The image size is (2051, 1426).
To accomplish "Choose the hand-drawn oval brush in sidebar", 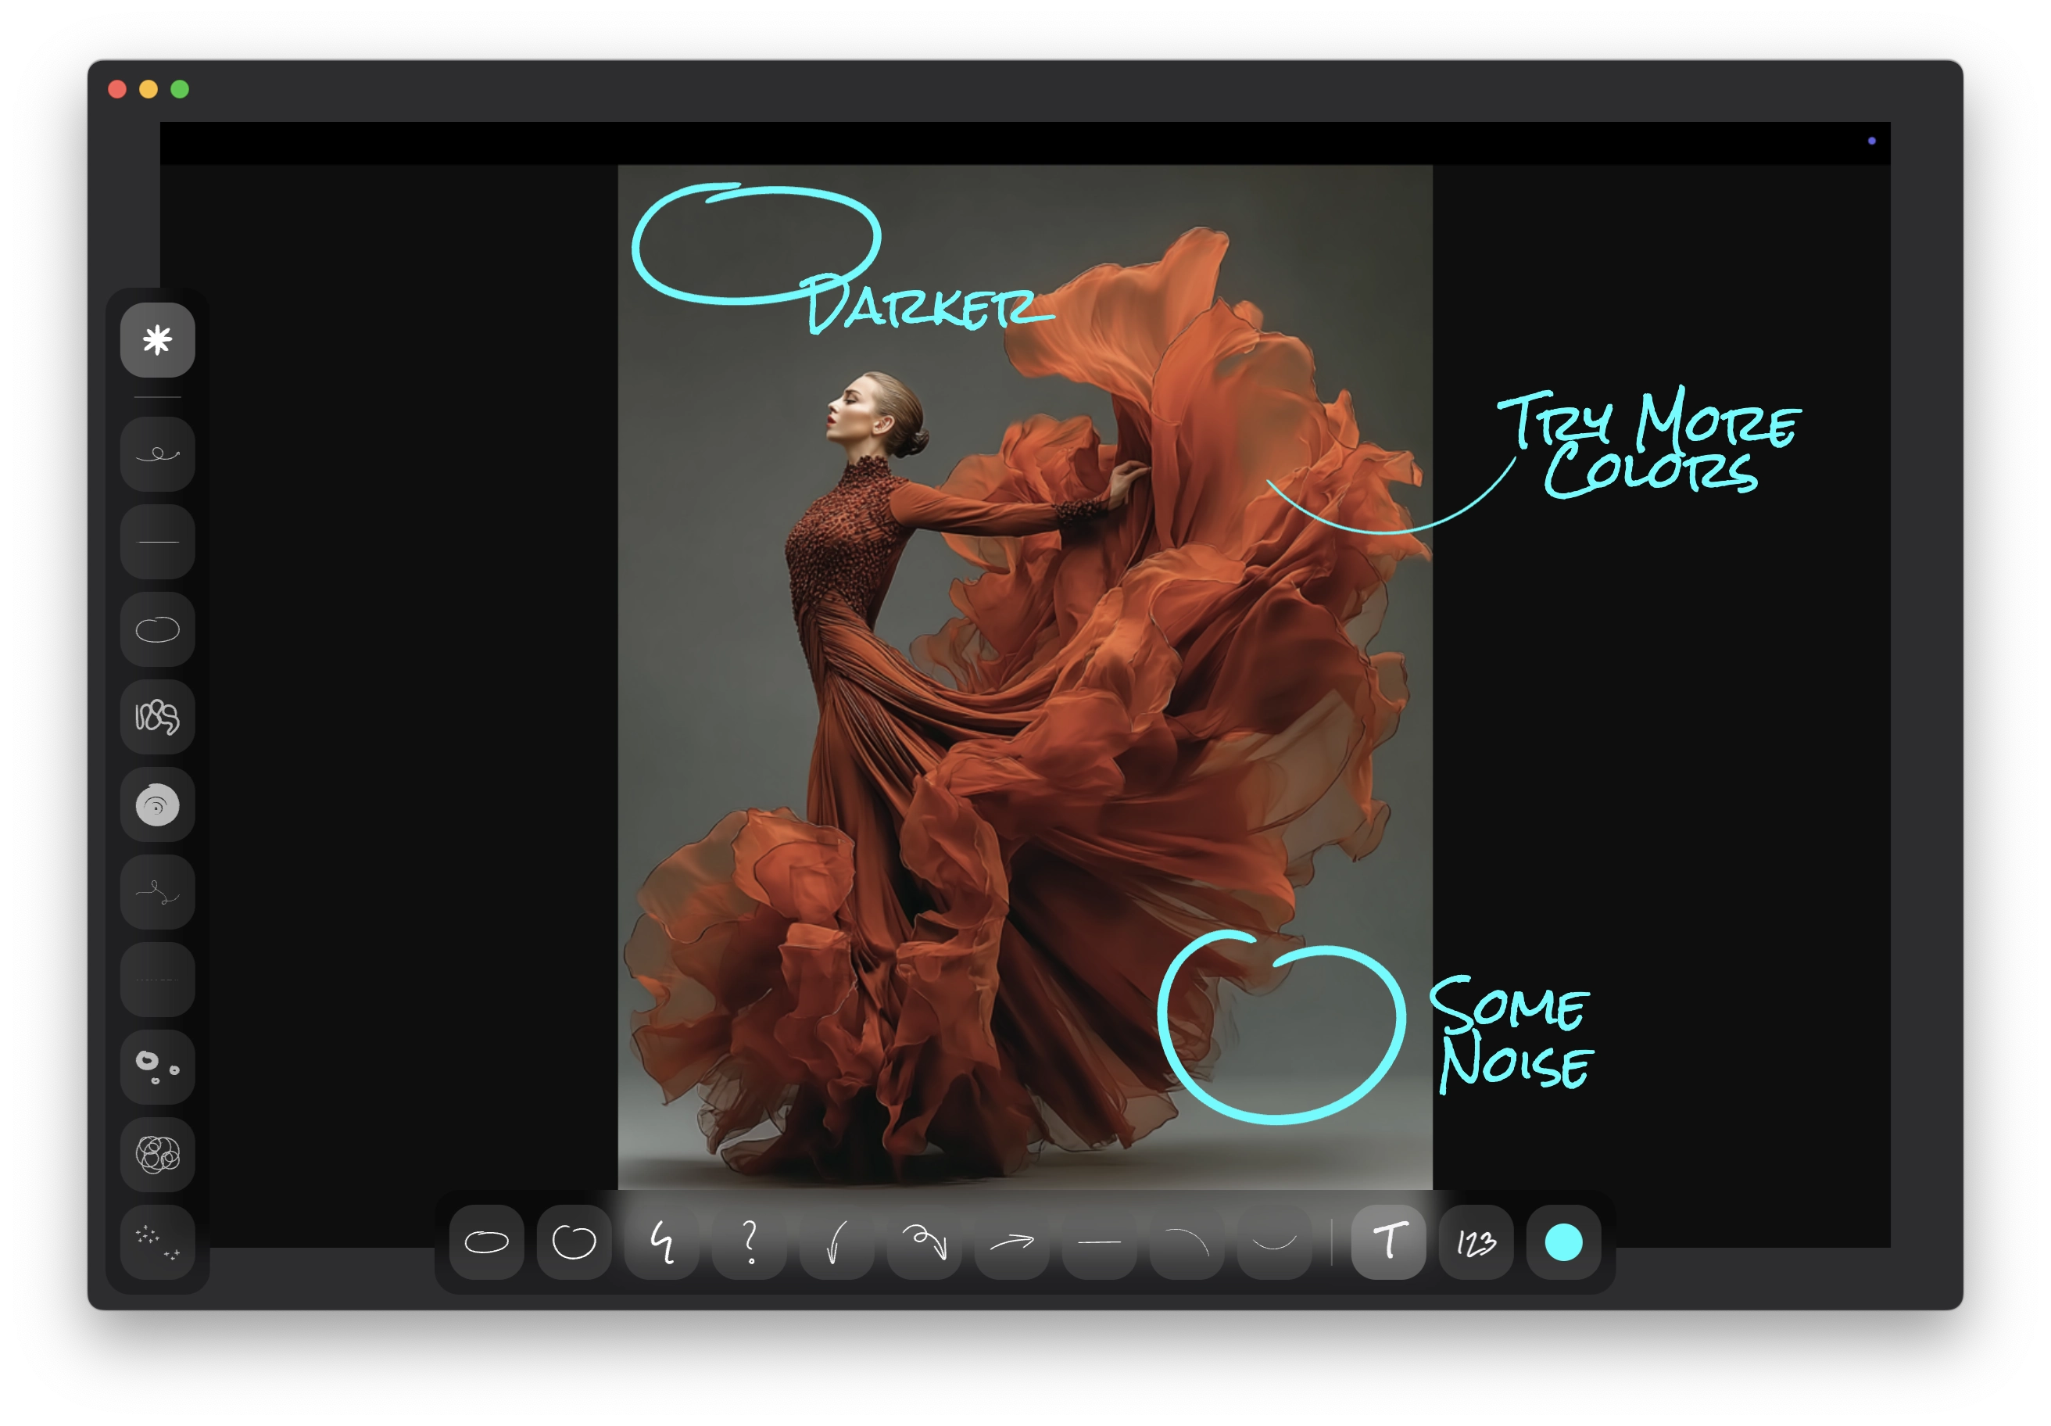I will click(x=157, y=630).
